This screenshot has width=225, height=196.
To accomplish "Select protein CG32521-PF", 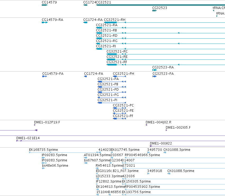I will (x=123, y=116).
